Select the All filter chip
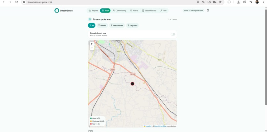Screen dimensions: 267x132 pos(92,25)
